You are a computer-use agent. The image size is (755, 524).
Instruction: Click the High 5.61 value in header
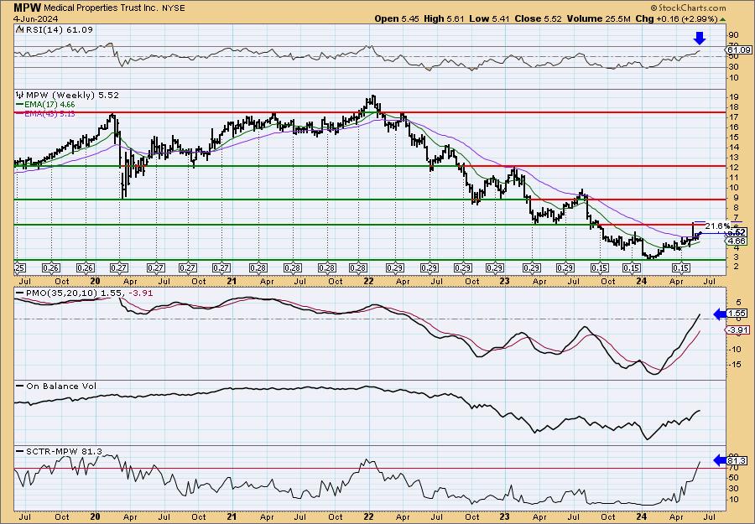coord(442,18)
